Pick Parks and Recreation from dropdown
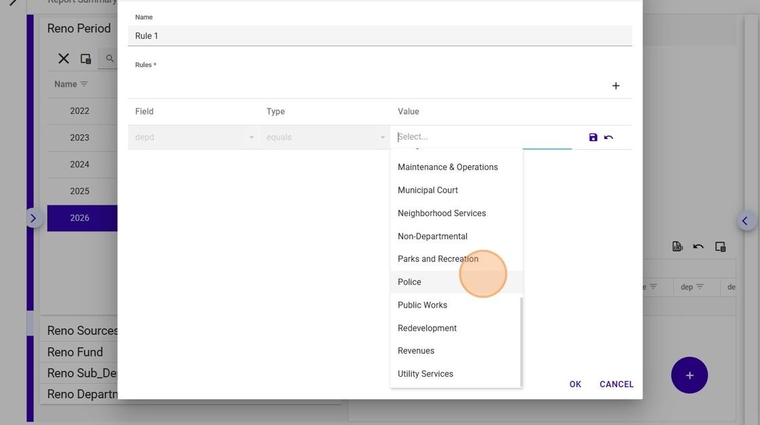Image resolution: width=760 pixels, height=425 pixels. coord(456,259)
